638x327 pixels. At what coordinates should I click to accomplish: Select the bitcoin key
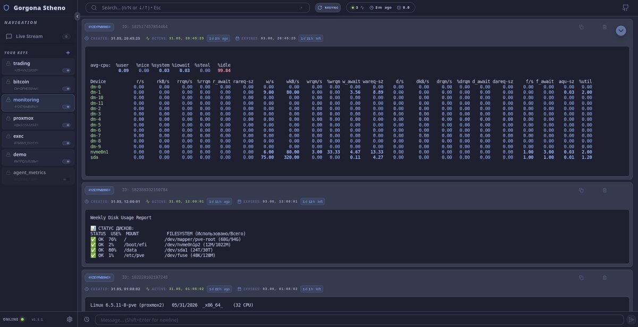[38, 85]
